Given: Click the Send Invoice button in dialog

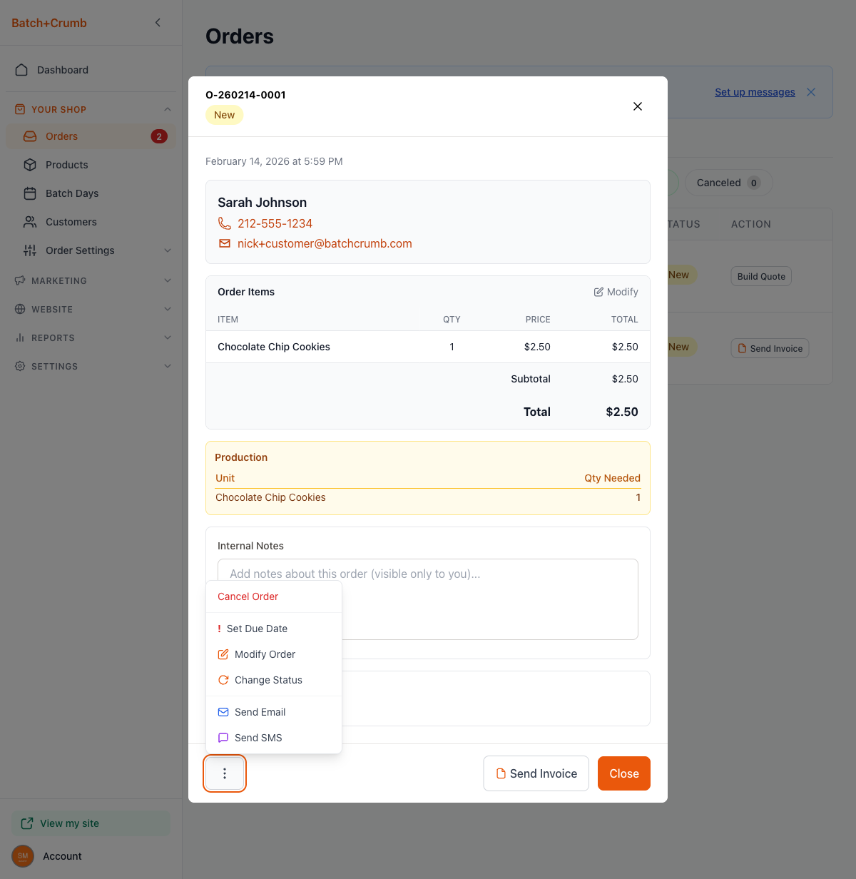Looking at the screenshot, I should (x=536, y=773).
